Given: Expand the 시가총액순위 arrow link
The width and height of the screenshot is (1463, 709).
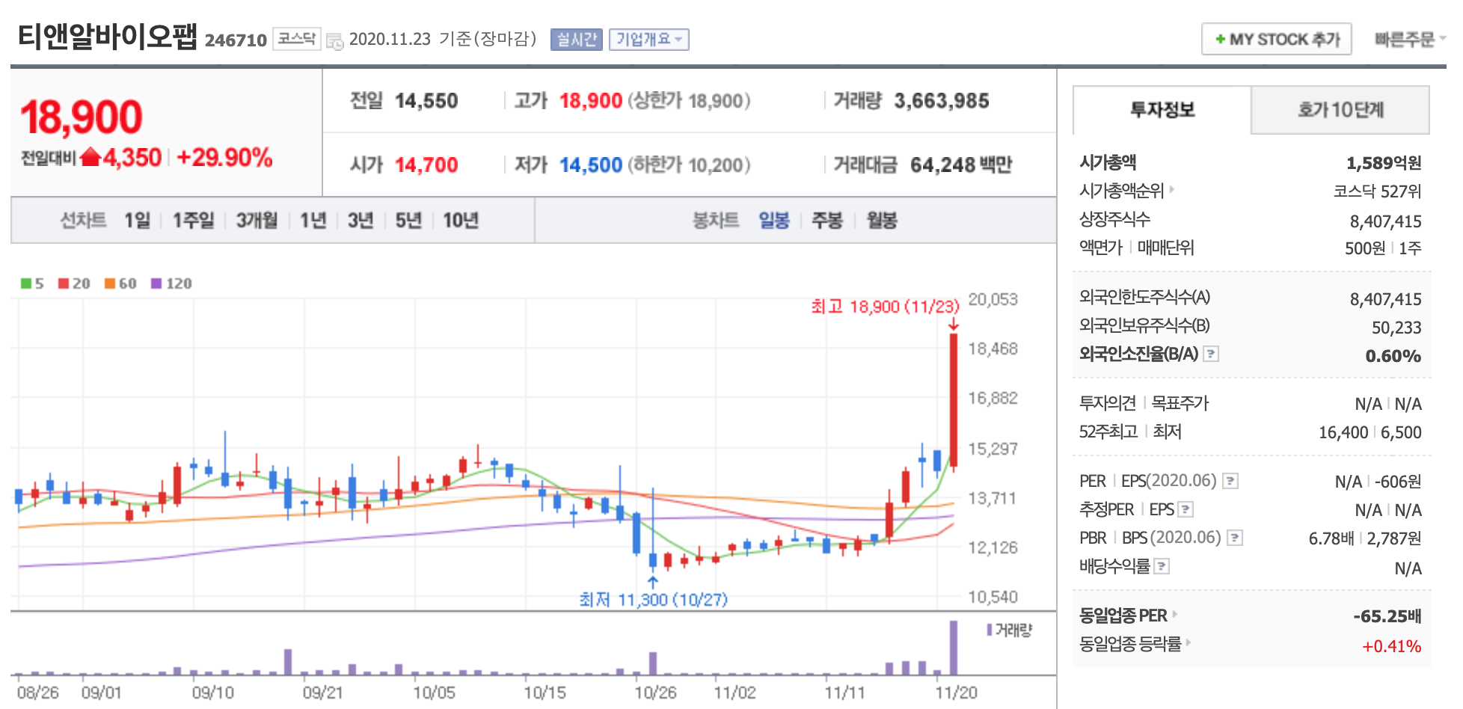Looking at the screenshot, I should pyautogui.click(x=1172, y=189).
